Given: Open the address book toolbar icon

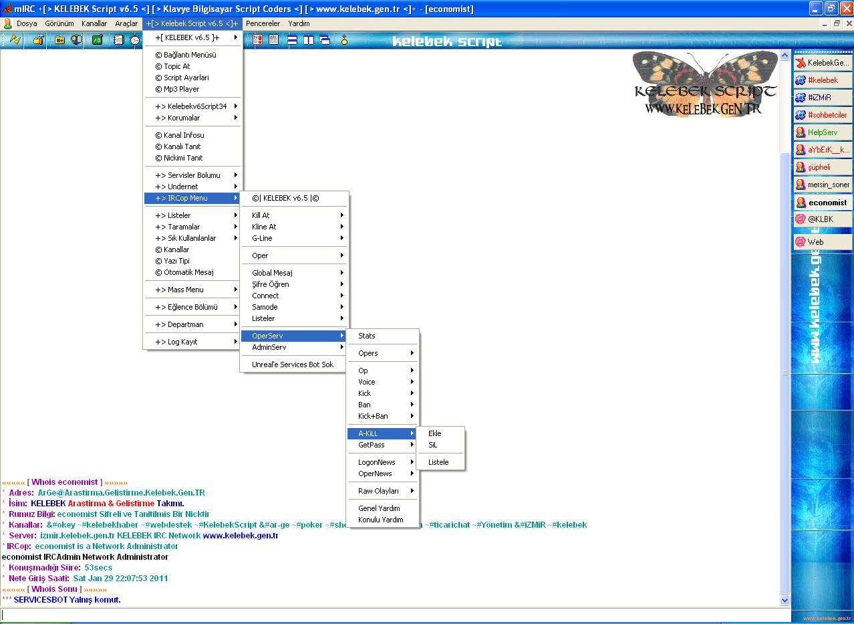Looking at the screenshot, I should [119, 40].
